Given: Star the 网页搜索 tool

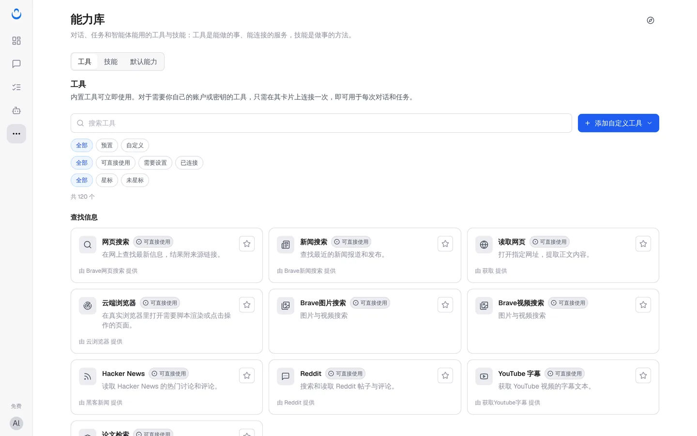Looking at the screenshot, I should (247, 244).
